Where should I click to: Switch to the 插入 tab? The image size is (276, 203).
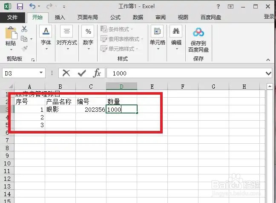(x=60, y=17)
